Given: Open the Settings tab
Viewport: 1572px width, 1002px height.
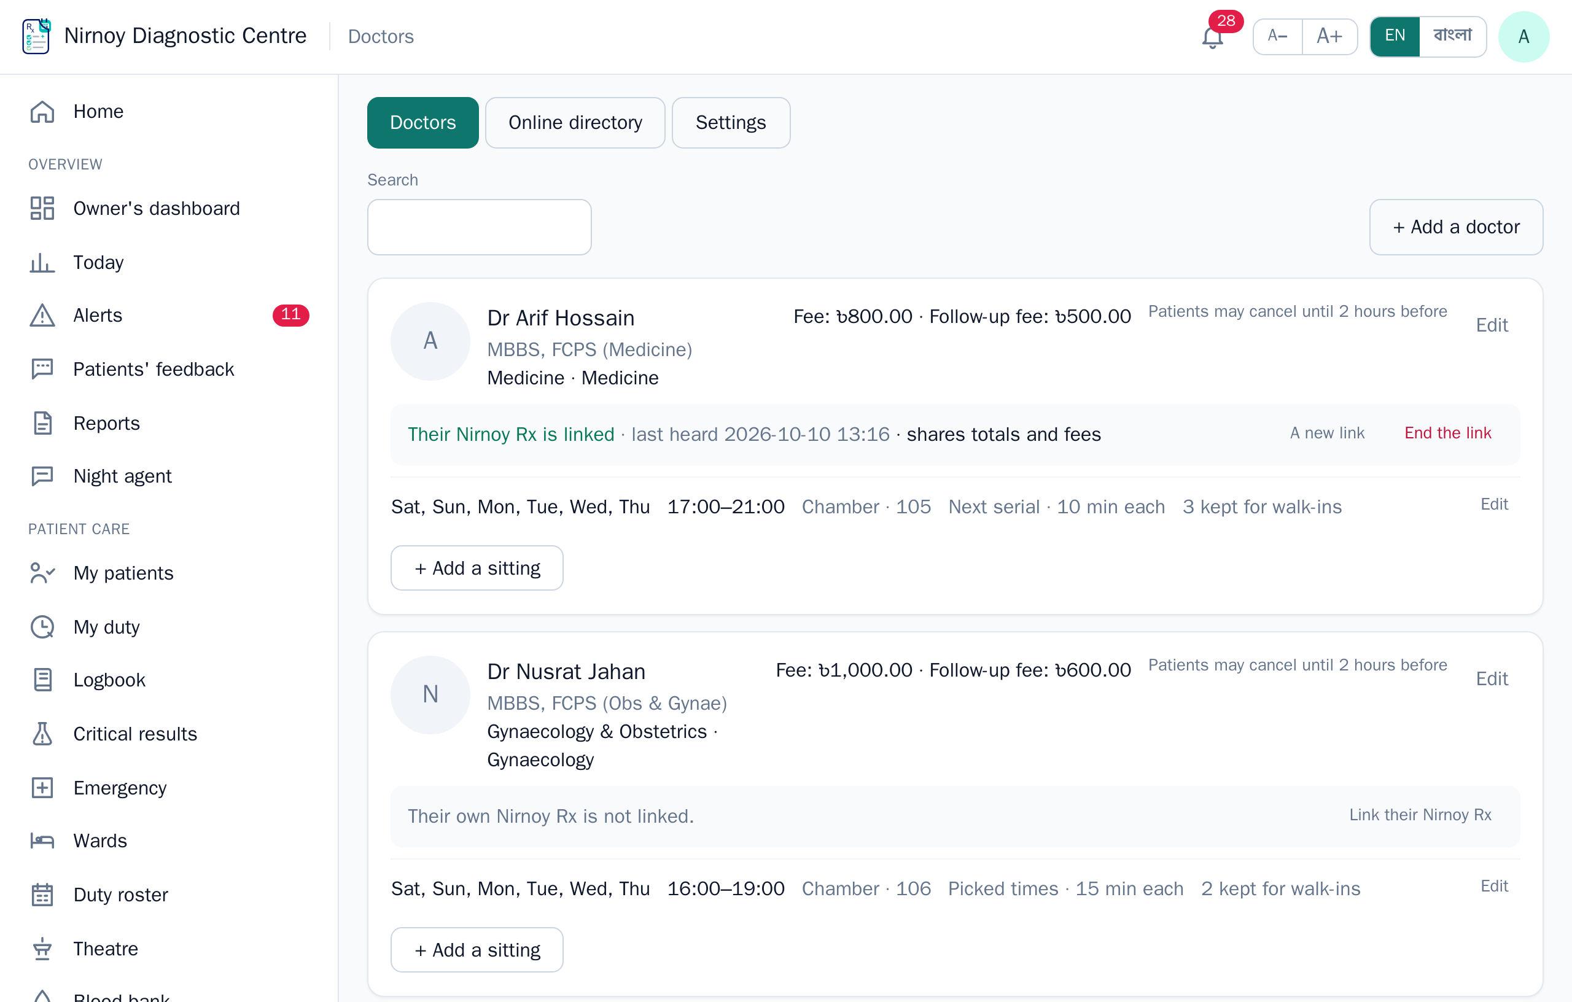Looking at the screenshot, I should (x=731, y=123).
